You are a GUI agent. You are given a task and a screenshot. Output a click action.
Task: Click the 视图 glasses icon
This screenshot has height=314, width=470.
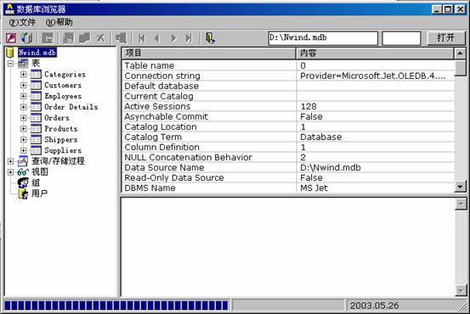point(23,171)
